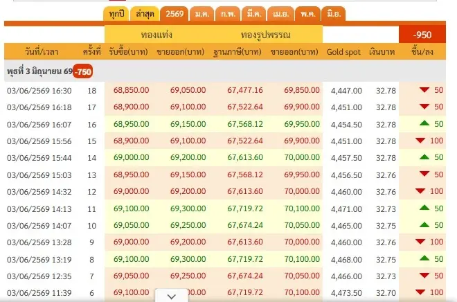Open the มิ.ย. month tab
Viewport: 457px width, 302px height.
point(334,14)
